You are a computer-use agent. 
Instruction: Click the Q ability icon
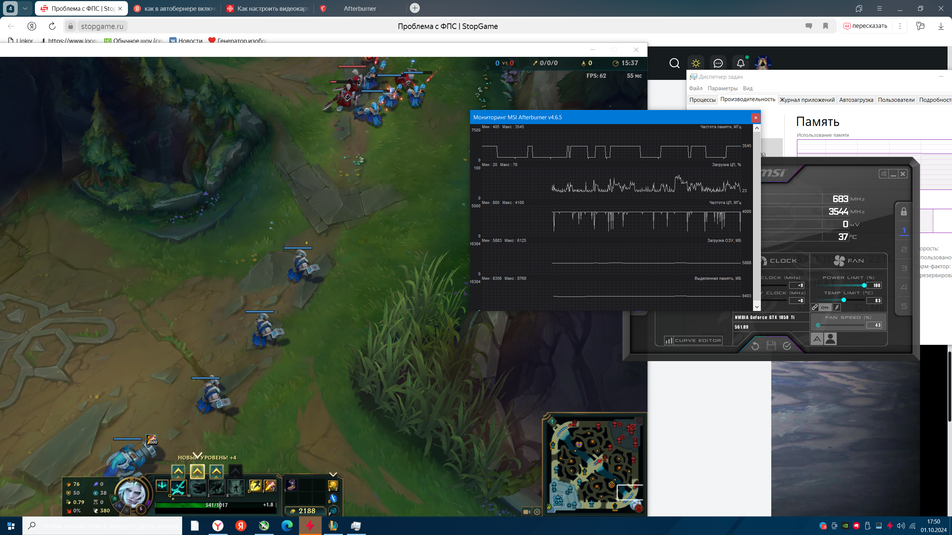click(x=178, y=487)
